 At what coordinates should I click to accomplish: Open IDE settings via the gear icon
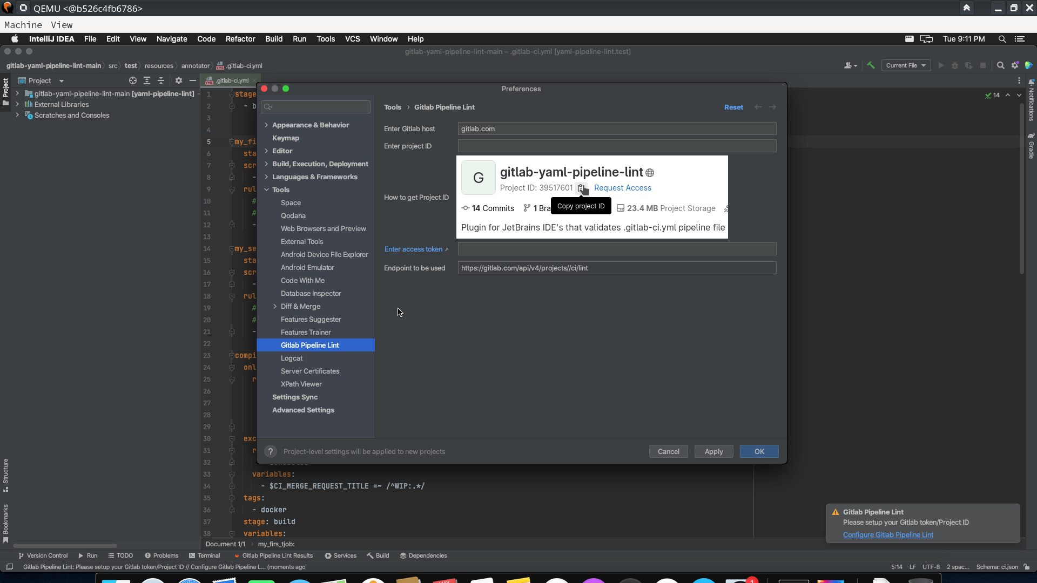click(1015, 65)
